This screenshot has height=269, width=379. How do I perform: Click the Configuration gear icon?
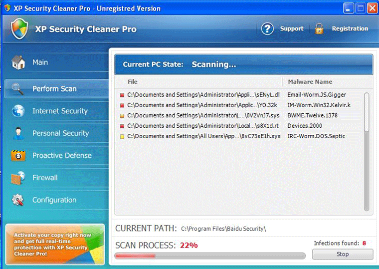click(x=18, y=200)
